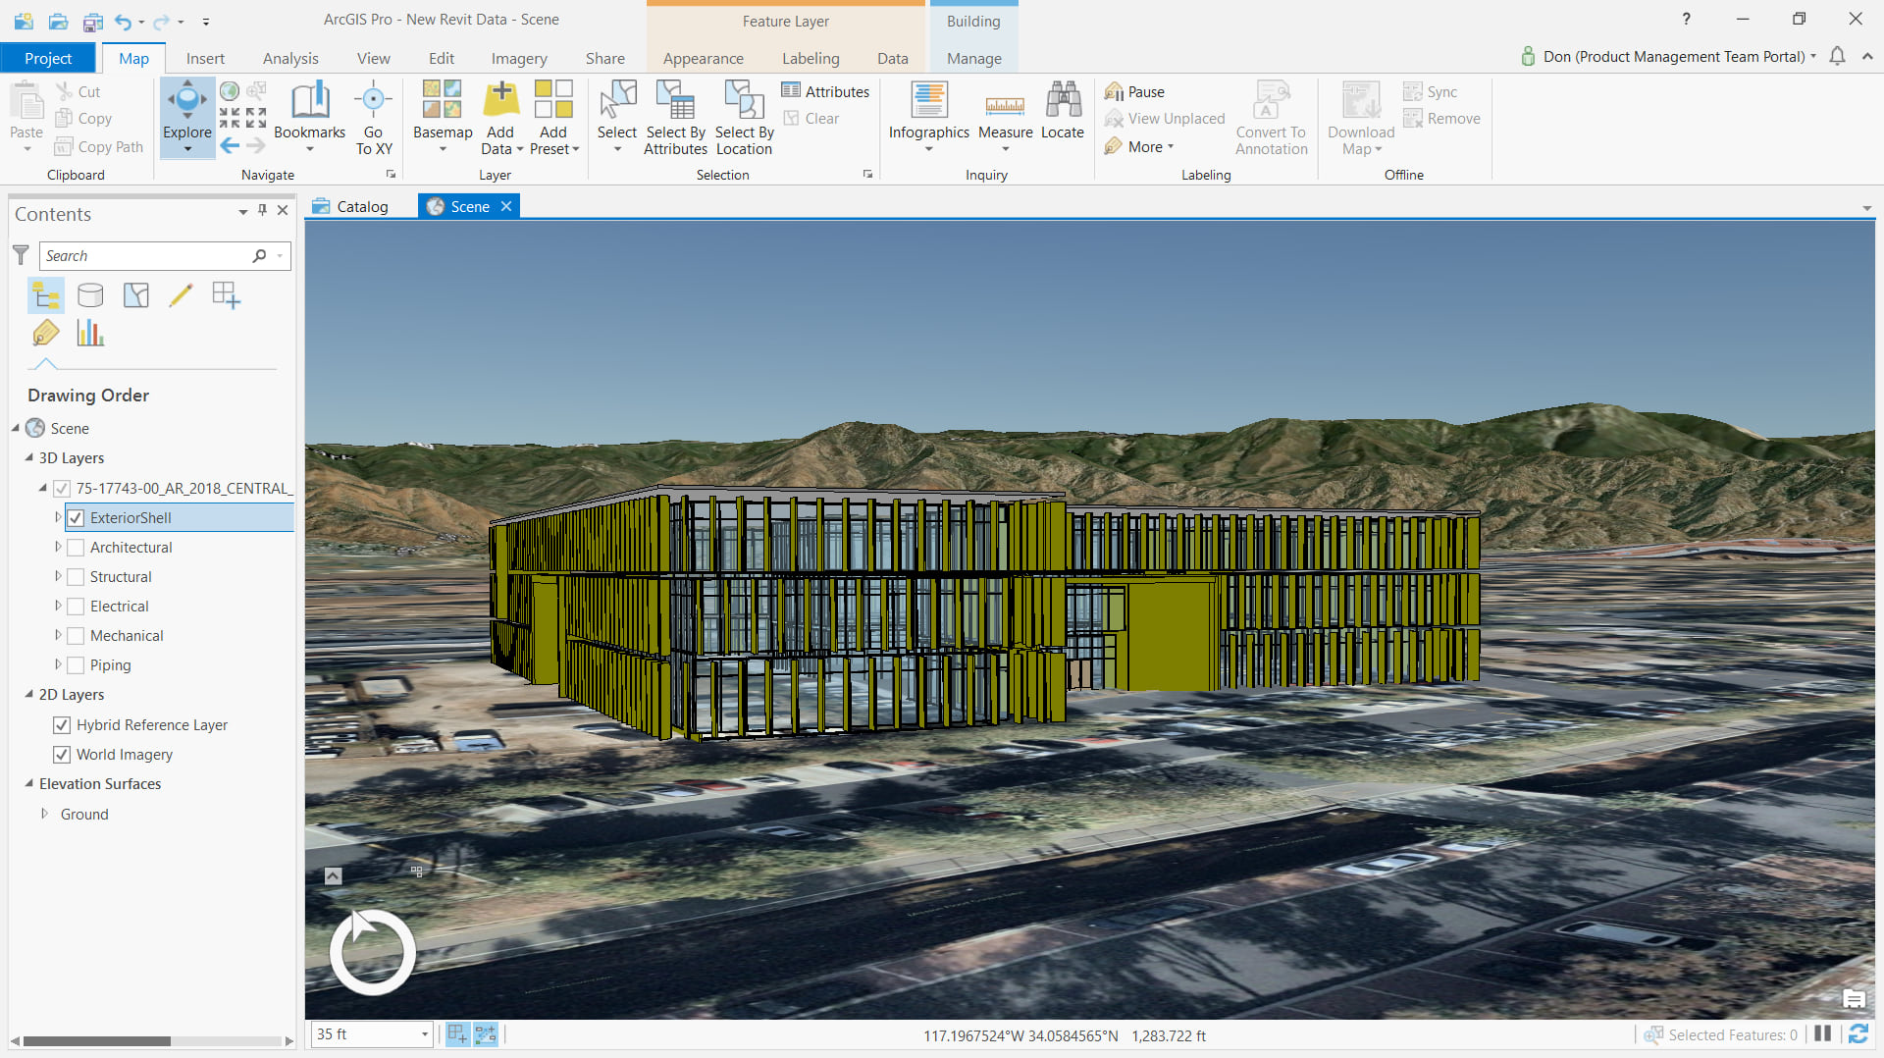
Task: Switch to List By Charts
Action: tap(90, 333)
